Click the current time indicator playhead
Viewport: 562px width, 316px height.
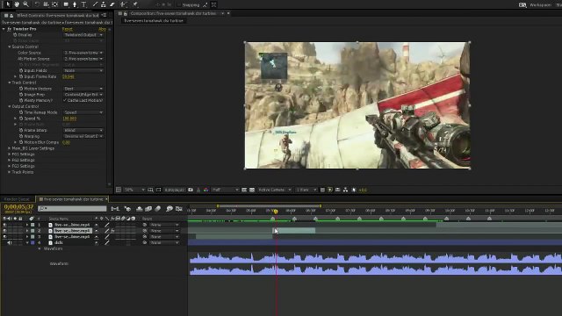click(x=276, y=212)
